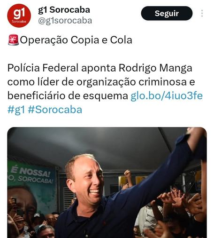
Task: Click the raised fist in the photo background
Action: pyautogui.click(x=128, y=174)
